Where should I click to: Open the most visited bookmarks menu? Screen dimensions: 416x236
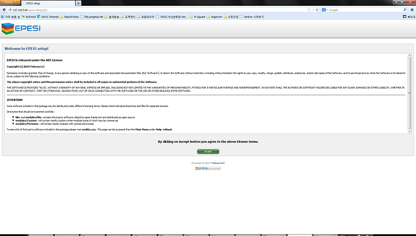pyautogui.click(x=10, y=17)
